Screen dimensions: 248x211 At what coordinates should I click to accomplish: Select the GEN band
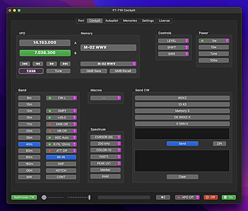29,170
